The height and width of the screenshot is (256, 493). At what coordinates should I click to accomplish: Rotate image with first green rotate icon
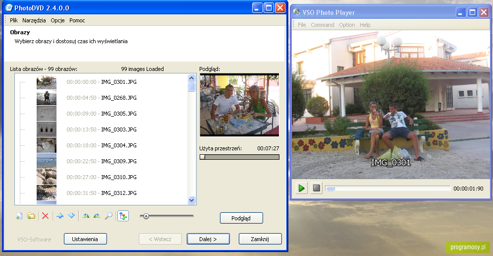86,216
